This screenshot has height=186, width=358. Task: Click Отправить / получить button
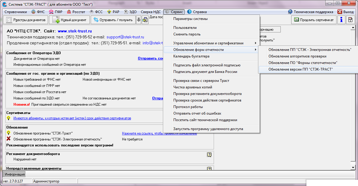tap(113, 20)
